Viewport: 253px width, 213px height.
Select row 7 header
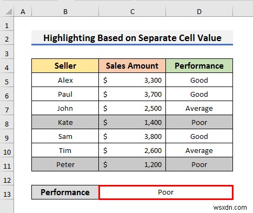coord(6,108)
